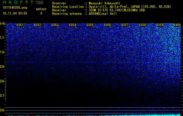Click the observer name Masayuki Kobayashi
Viewport: 183px width, 116px height.
(x=104, y=3)
